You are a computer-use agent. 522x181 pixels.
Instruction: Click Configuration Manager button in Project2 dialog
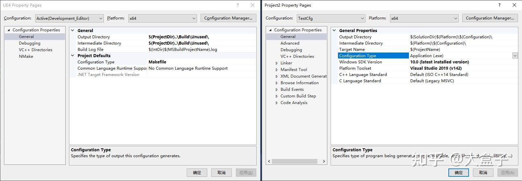coord(490,18)
